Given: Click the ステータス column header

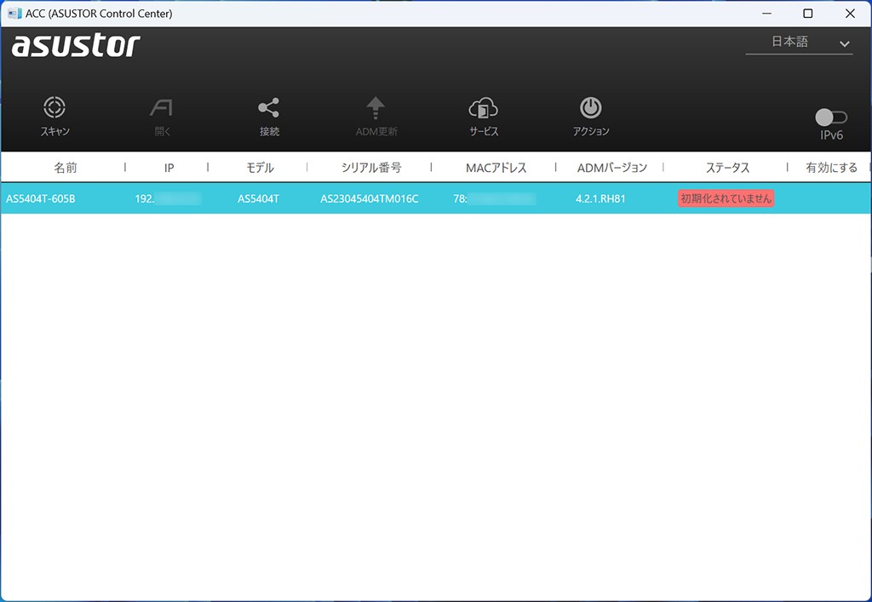Looking at the screenshot, I should 727,167.
